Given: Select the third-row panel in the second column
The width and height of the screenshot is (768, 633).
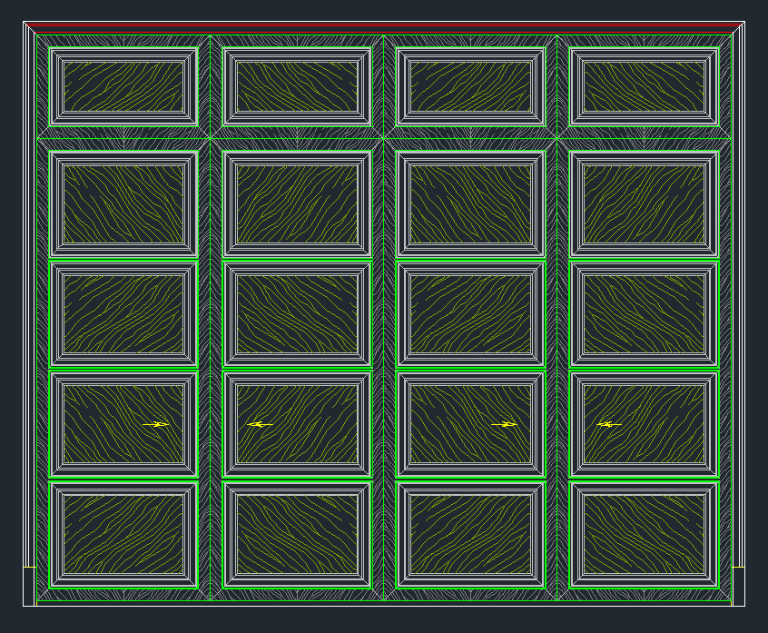Looking at the screenshot, I should (x=298, y=314).
